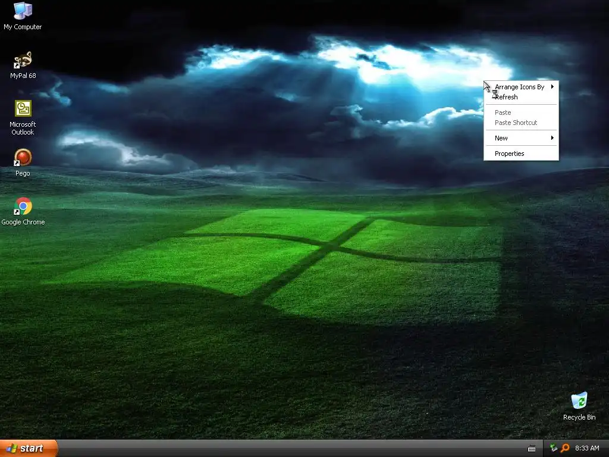Open the Start menu
This screenshot has height=457, width=609.
pyautogui.click(x=29, y=448)
